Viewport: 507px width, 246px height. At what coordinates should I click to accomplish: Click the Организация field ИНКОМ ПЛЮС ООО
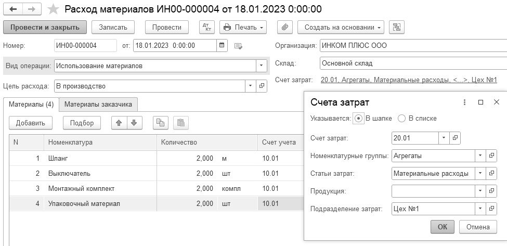(413, 46)
